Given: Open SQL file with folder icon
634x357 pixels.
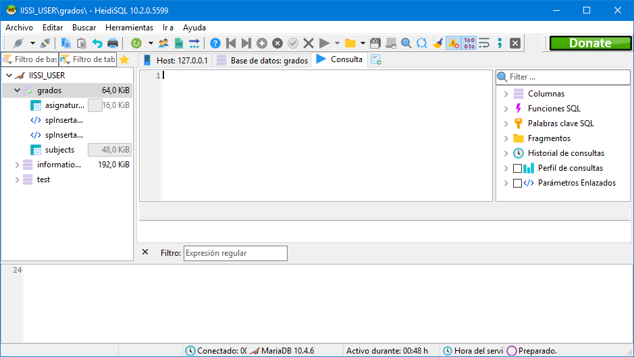Looking at the screenshot, I should pos(350,43).
